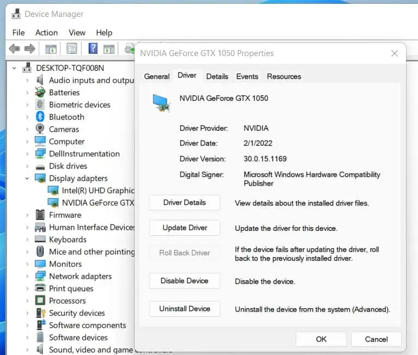Click the Show/Hide Console Tree toolbar icon
The image size is (418, 355).
click(51, 49)
